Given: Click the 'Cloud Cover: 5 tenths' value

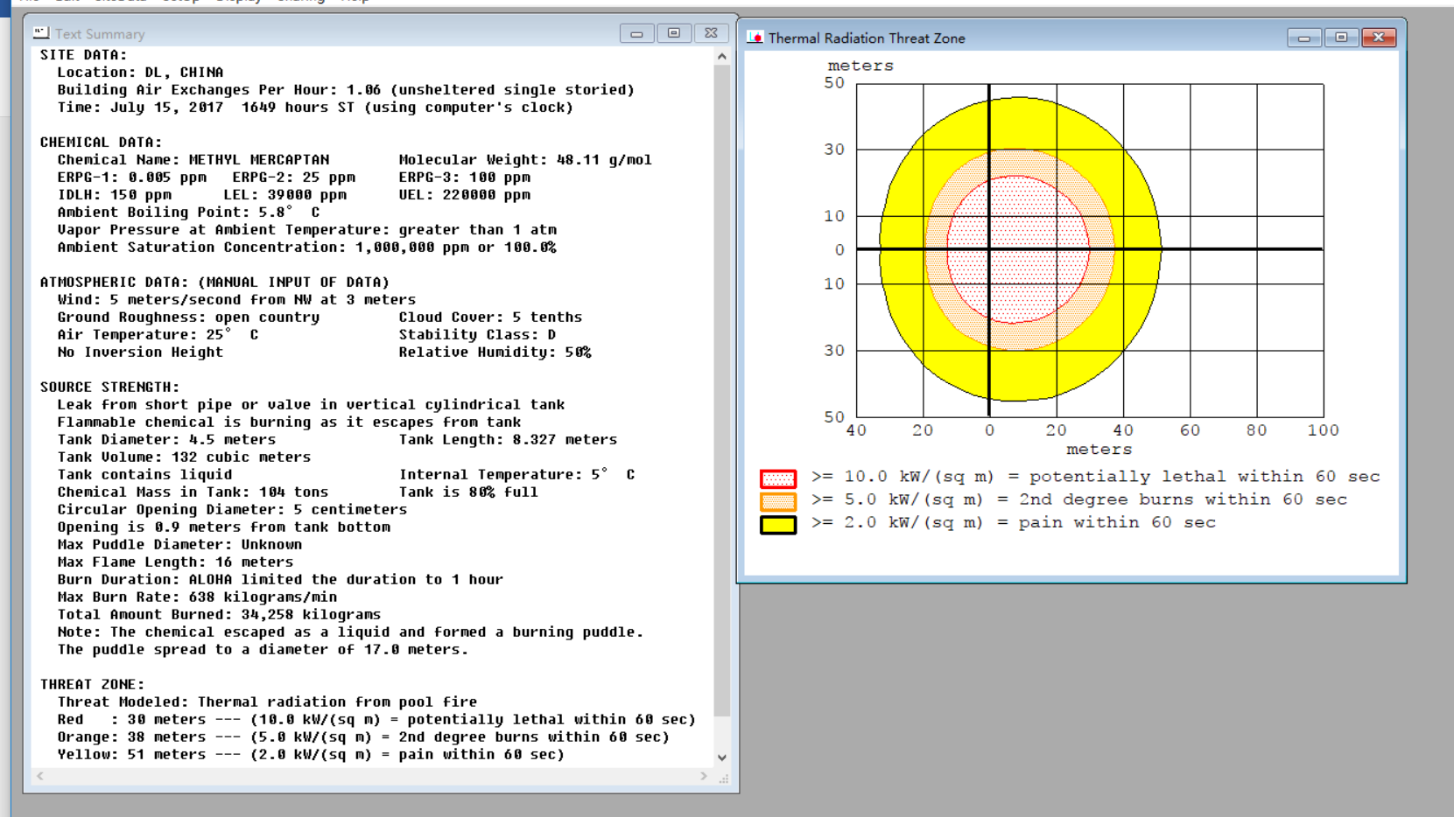Looking at the screenshot, I should [490, 318].
